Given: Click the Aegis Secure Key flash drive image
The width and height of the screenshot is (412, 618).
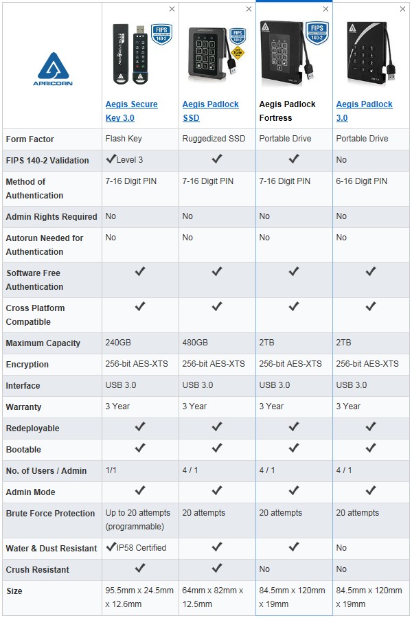Looking at the screenshot, I should 131,54.
